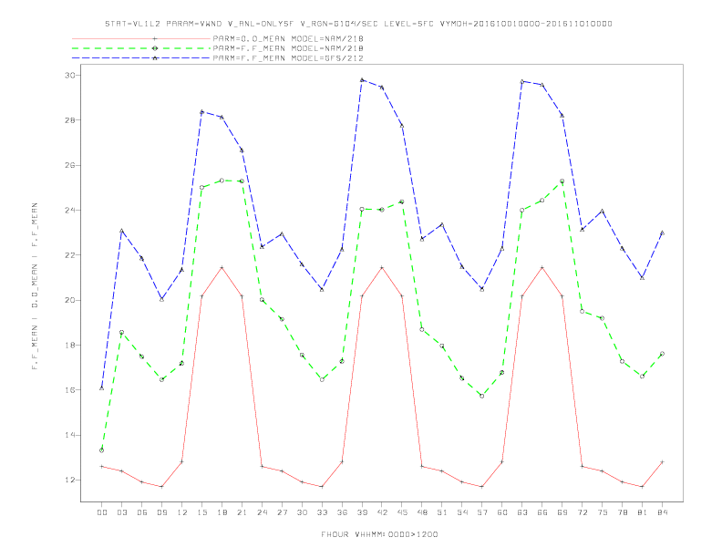This screenshot has height=558, width=722.
Task: Click x-axis forecast hour label 06
Action: [142, 512]
